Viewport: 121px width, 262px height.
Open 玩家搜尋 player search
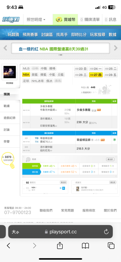pos(98,35)
